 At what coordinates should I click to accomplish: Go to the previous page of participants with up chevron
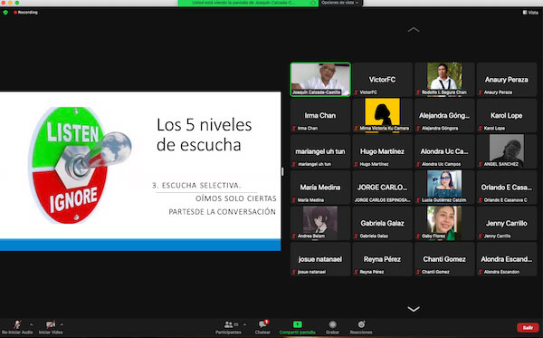[x=414, y=30]
